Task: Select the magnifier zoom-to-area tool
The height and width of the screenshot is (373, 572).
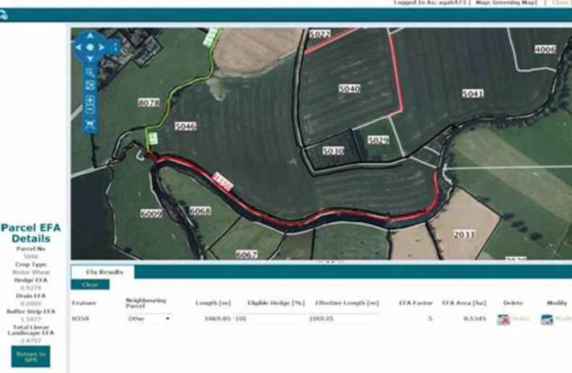Action: pyautogui.click(x=90, y=72)
